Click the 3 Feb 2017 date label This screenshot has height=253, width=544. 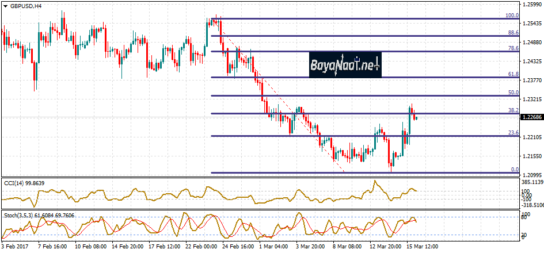[16, 247]
